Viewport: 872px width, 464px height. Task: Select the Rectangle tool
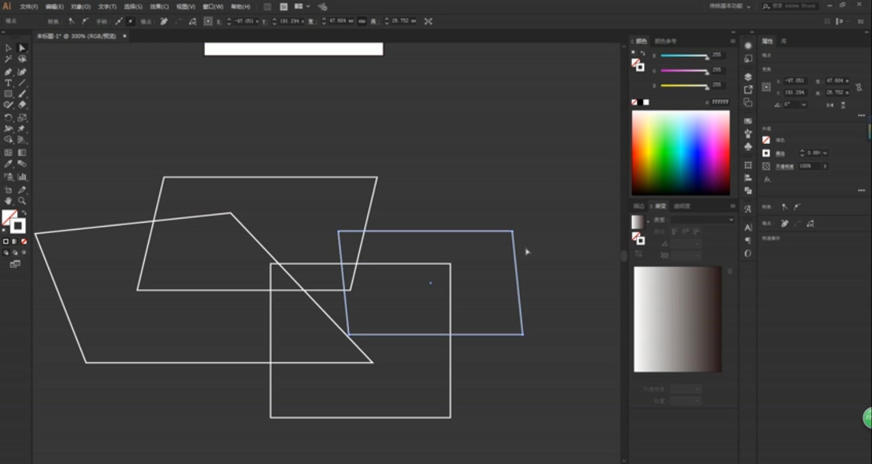tap(8, 94)
